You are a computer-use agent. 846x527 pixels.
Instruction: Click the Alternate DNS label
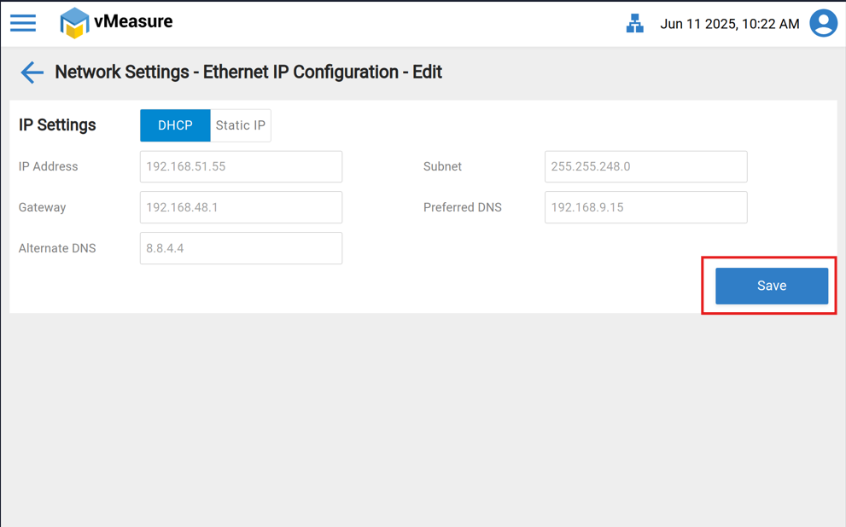[57, 248]
